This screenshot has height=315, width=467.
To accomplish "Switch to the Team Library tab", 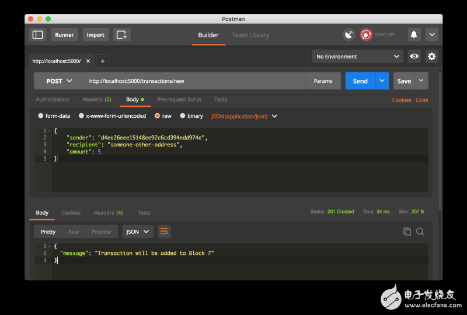I will coord(250,35).
